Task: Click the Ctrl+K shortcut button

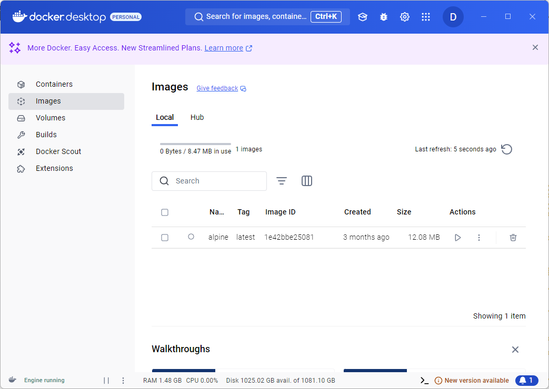Action: tap(326, 16)
